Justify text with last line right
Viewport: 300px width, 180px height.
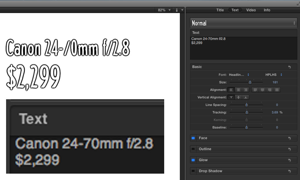click(270, 90)
